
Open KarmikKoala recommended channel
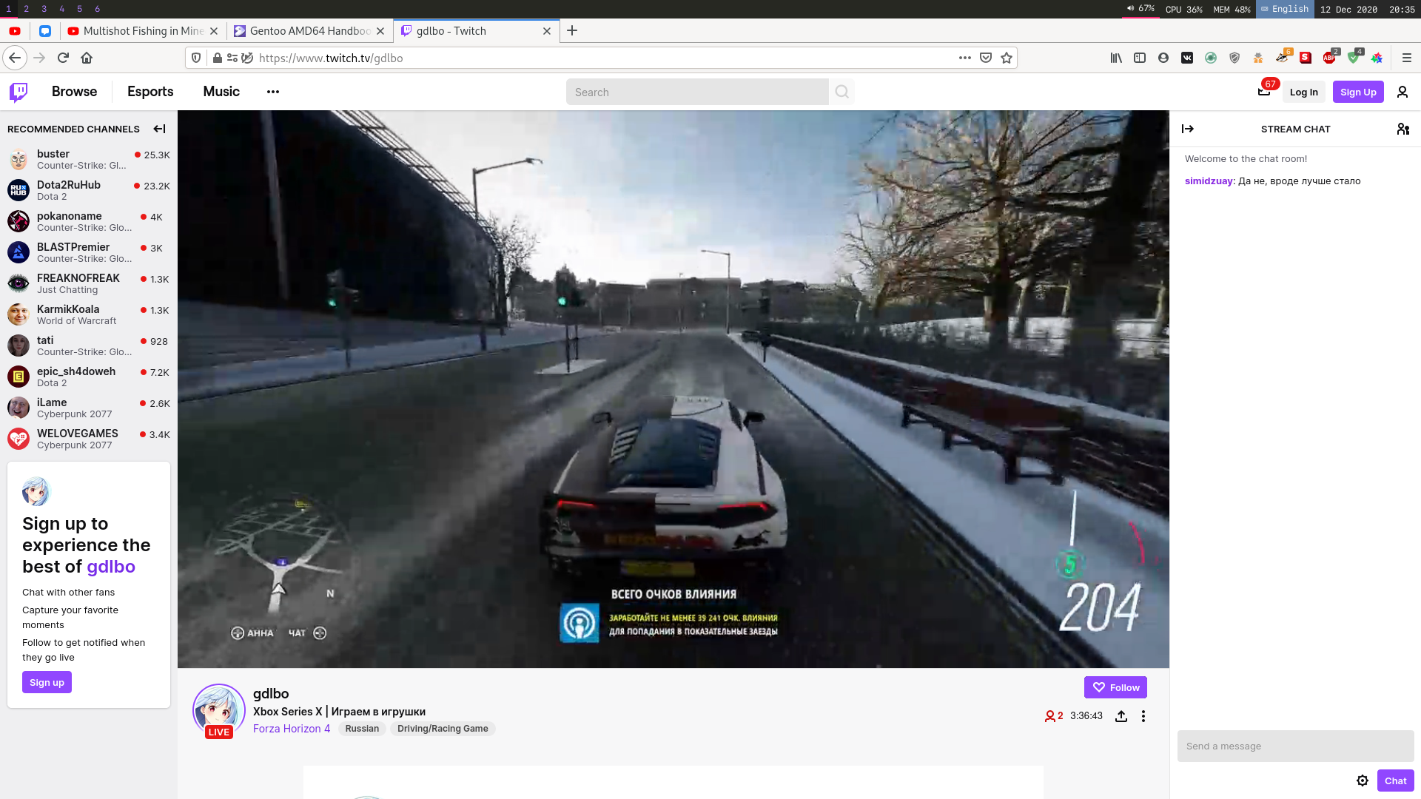(89, 314)
